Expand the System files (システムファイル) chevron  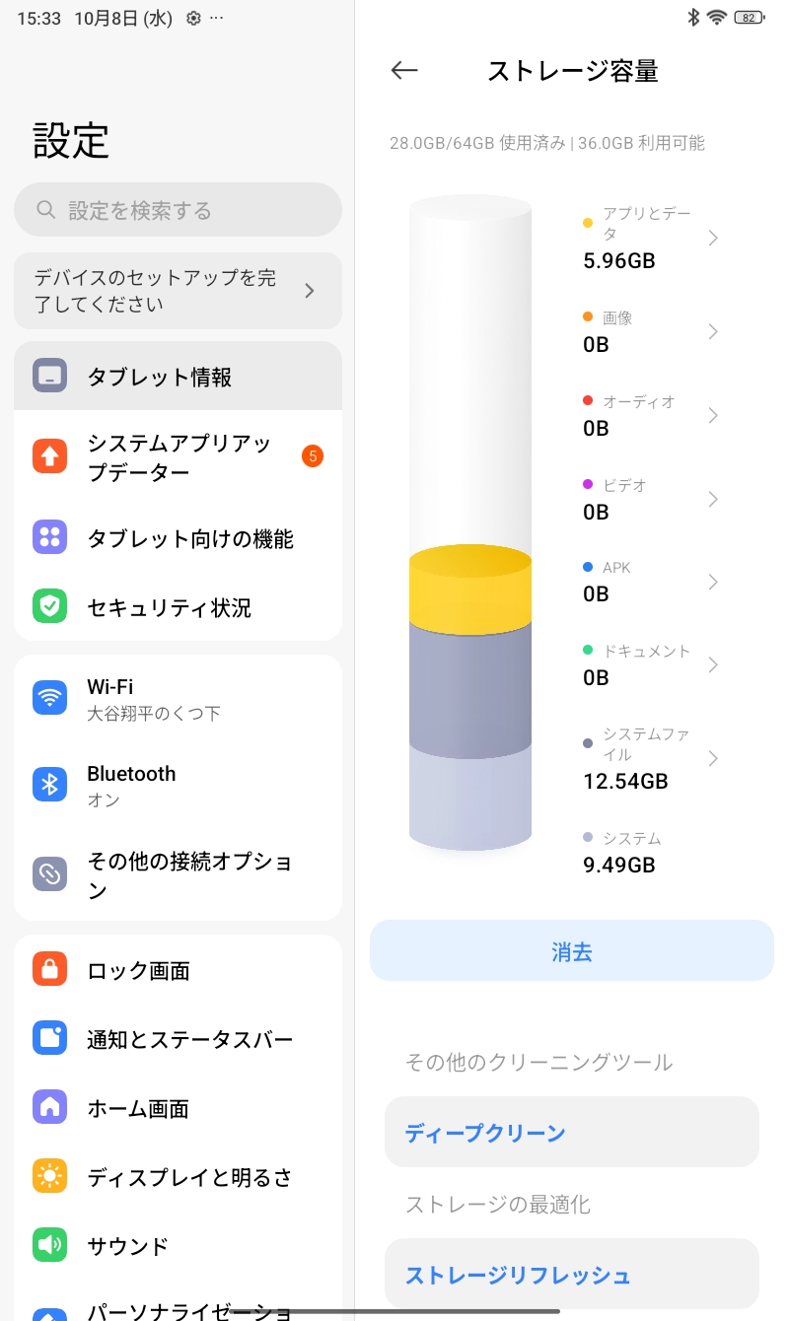(713, 758)
